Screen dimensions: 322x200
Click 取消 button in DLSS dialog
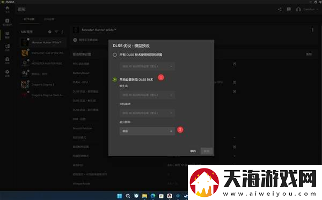tap(193, 151)
